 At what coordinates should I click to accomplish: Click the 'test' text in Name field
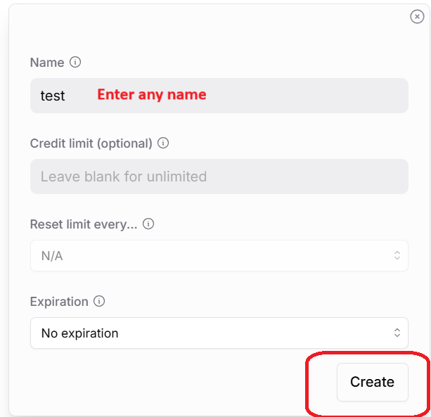pos(53,96)
